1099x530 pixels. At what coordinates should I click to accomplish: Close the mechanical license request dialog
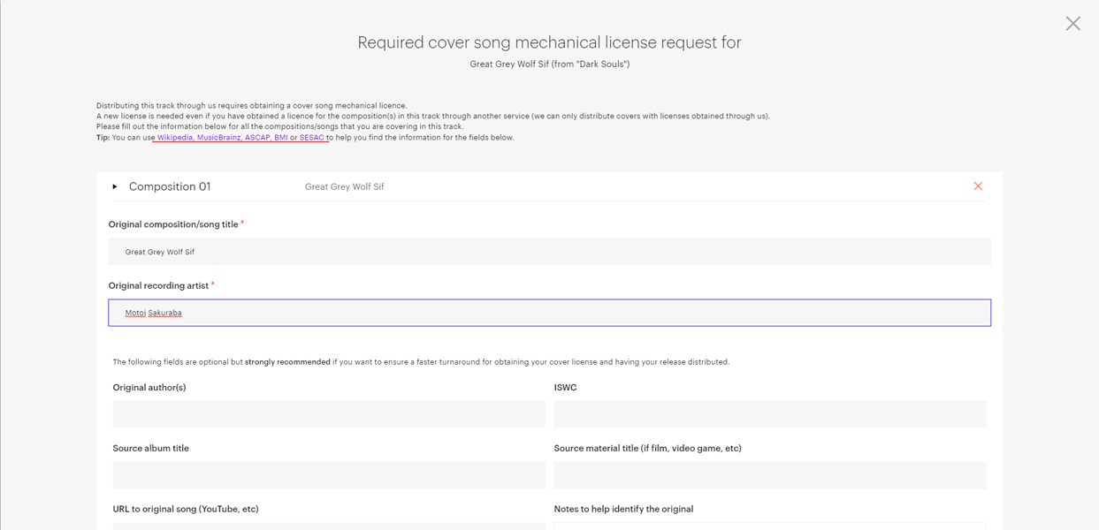[x=1072, y=23]
